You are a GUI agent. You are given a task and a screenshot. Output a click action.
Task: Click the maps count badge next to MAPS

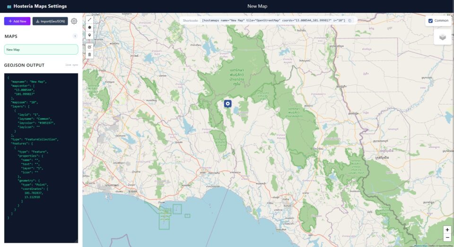pos(75,36)
